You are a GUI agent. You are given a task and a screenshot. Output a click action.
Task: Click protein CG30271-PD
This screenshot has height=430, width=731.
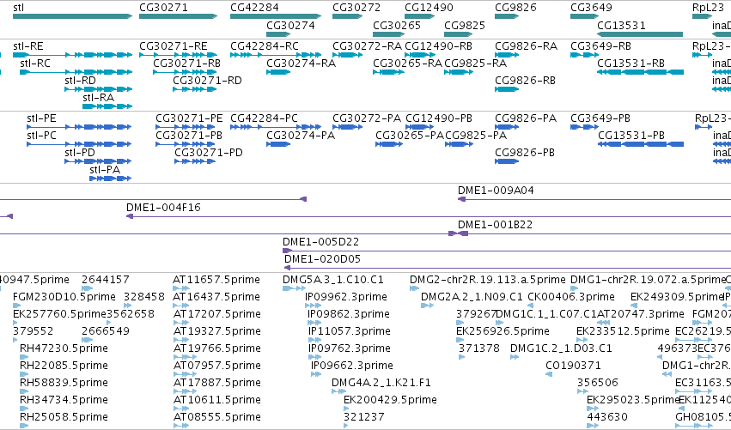point(209,153)
